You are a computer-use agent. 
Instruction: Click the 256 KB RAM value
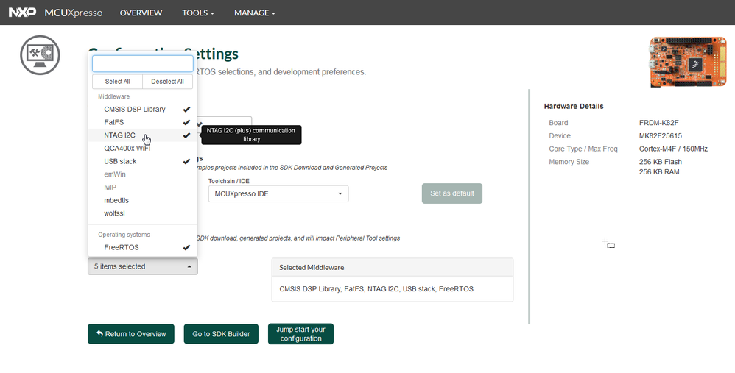pos(659,171)
